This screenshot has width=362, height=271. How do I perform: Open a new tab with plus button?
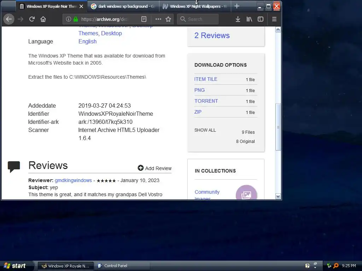[237, 6]
